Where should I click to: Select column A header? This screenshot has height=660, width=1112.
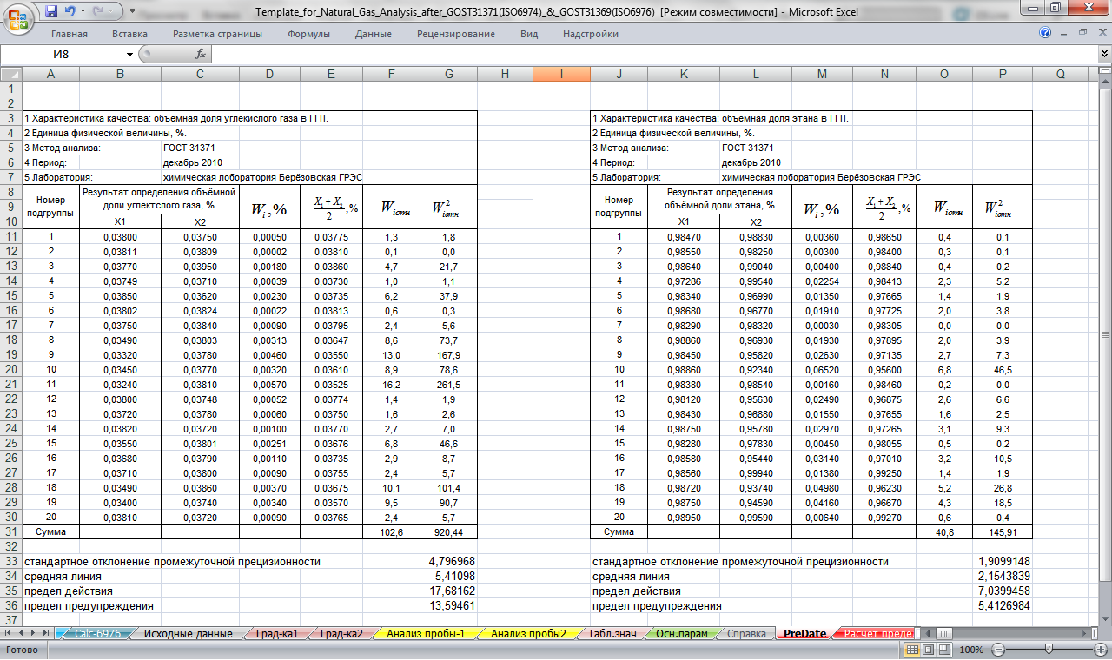pos(50,74)
